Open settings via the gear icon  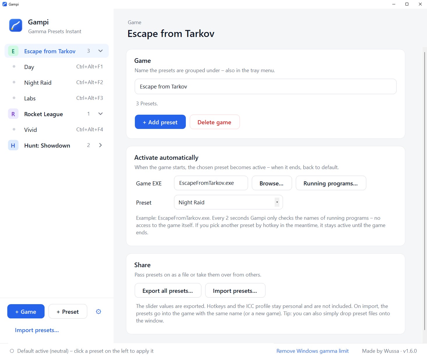pos(98,311)
